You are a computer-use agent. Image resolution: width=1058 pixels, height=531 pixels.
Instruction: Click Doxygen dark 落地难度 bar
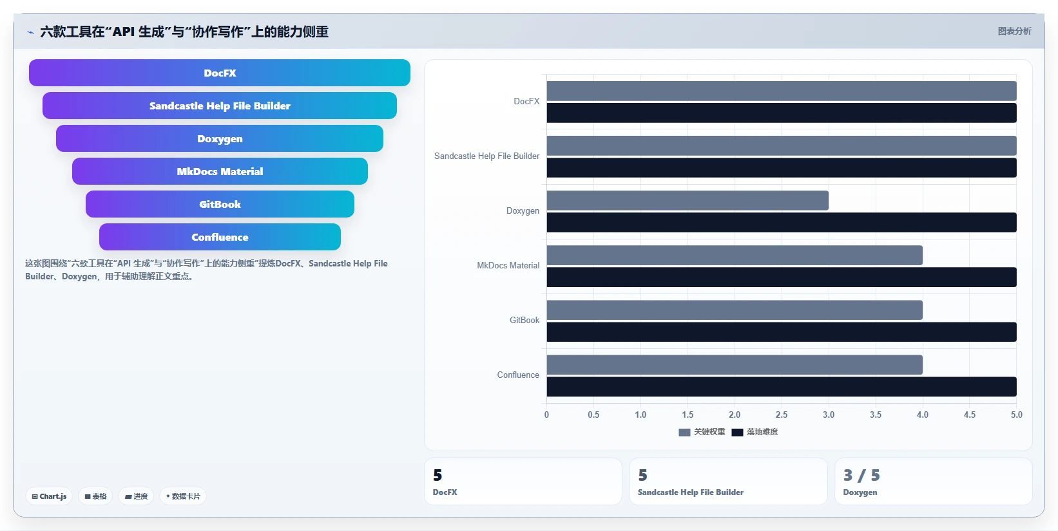point(782,222)
